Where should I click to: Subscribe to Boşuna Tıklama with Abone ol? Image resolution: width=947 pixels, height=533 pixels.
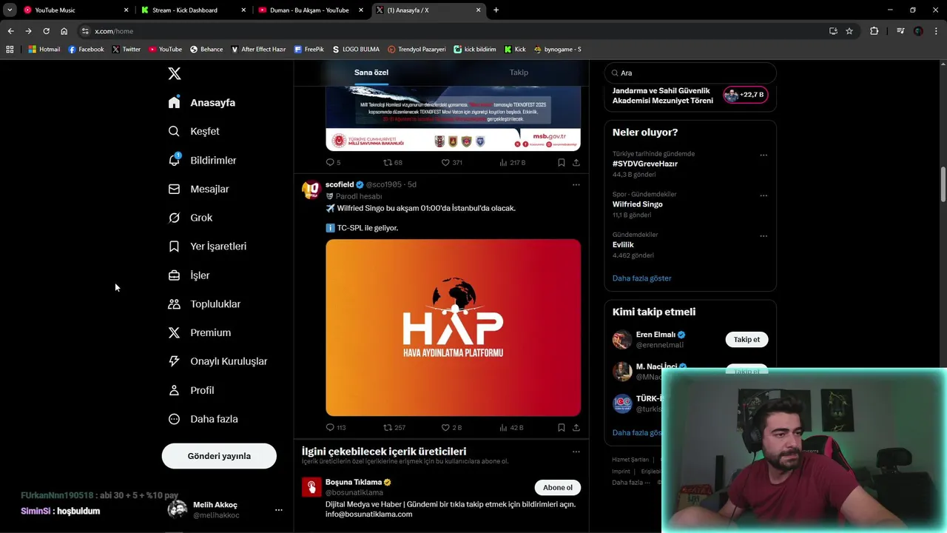558,487
